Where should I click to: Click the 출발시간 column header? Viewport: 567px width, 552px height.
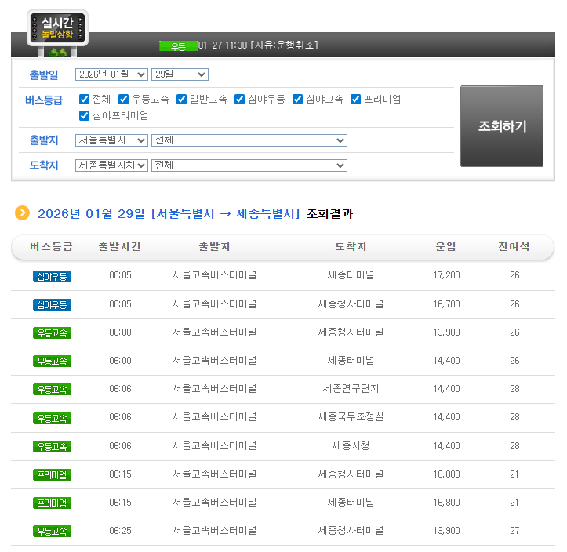pos(120,247)
